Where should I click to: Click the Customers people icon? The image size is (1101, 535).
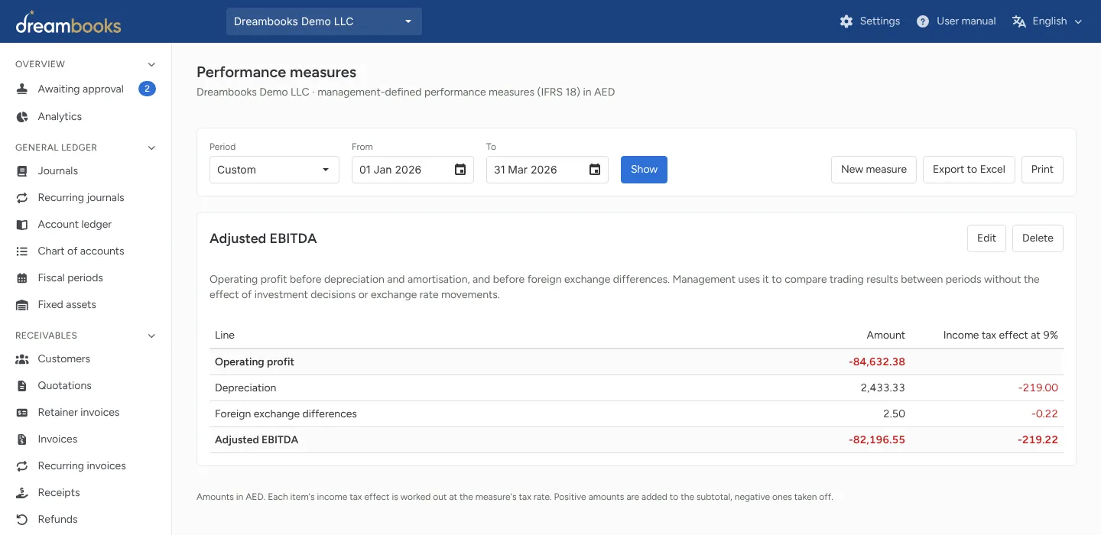(22, 358)
